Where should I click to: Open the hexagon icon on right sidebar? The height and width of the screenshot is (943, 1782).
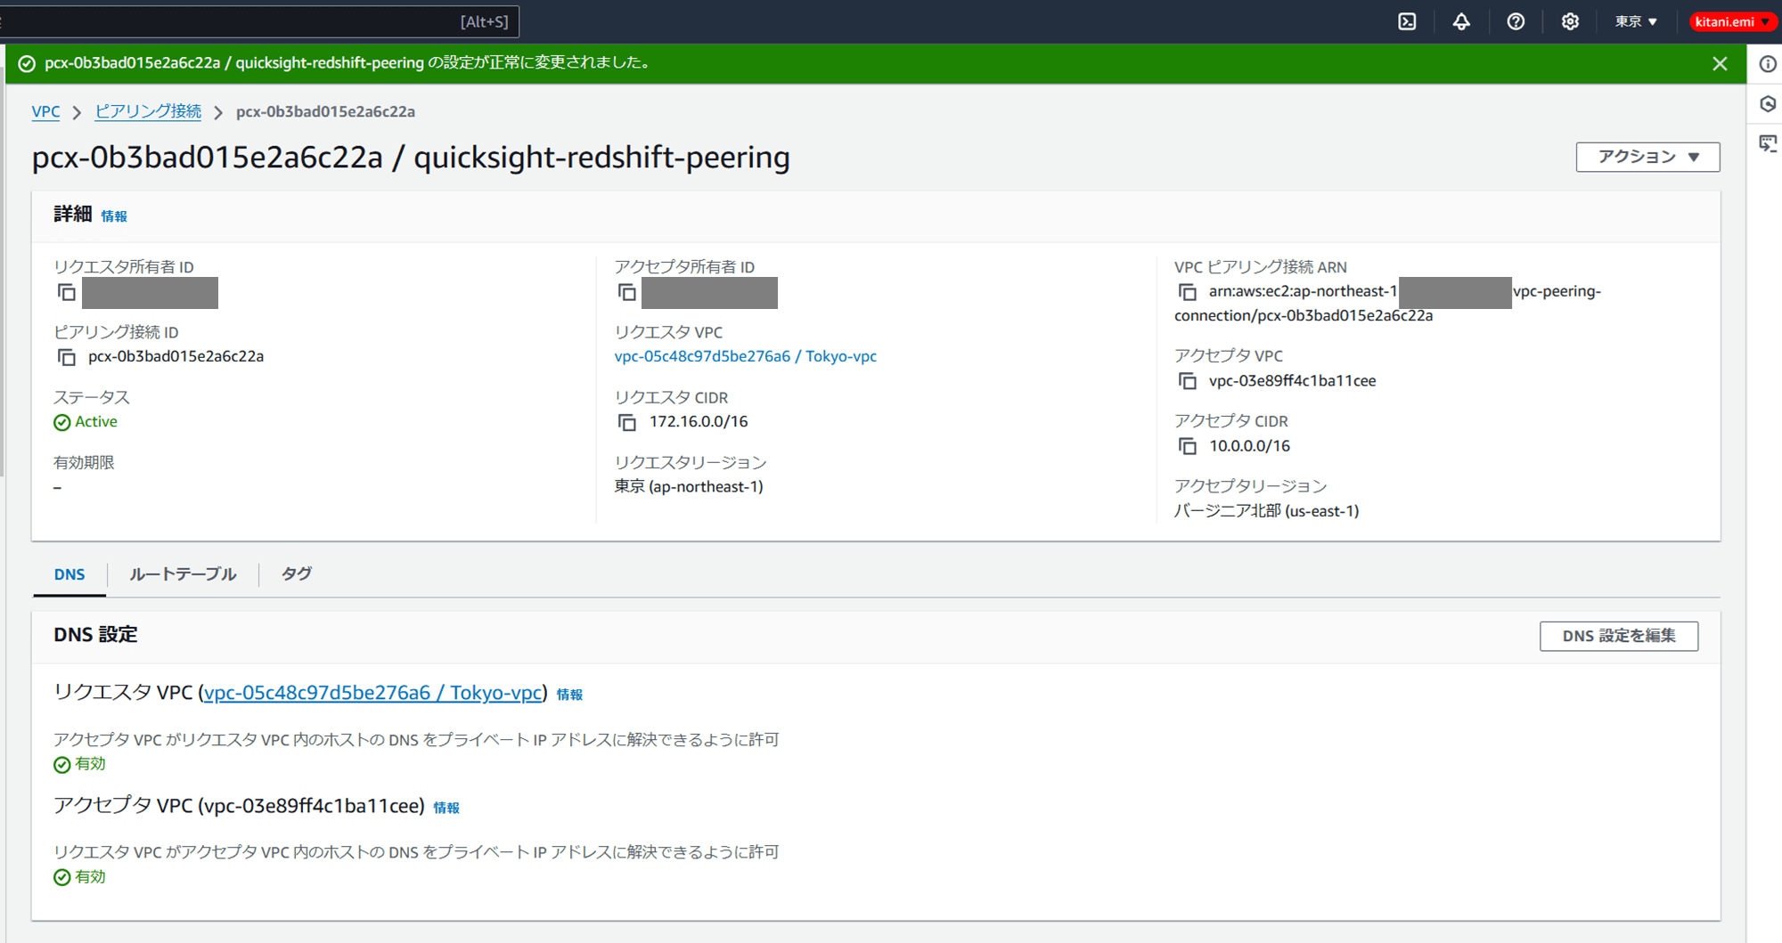(1768, 103)
